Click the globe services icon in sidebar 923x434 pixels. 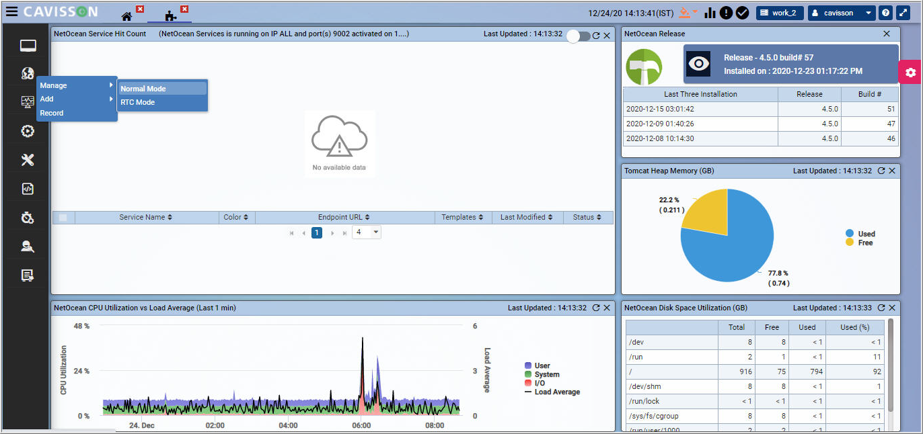click(x=28, y=74)
